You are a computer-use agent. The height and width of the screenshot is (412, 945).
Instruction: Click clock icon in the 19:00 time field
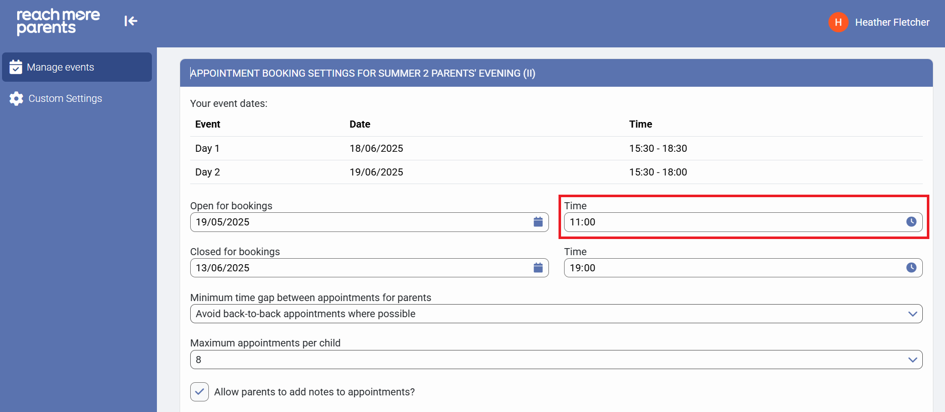click(911, 268)
